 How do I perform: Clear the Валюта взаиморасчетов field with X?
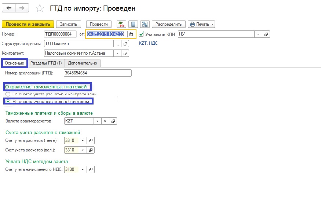[105, 121]
